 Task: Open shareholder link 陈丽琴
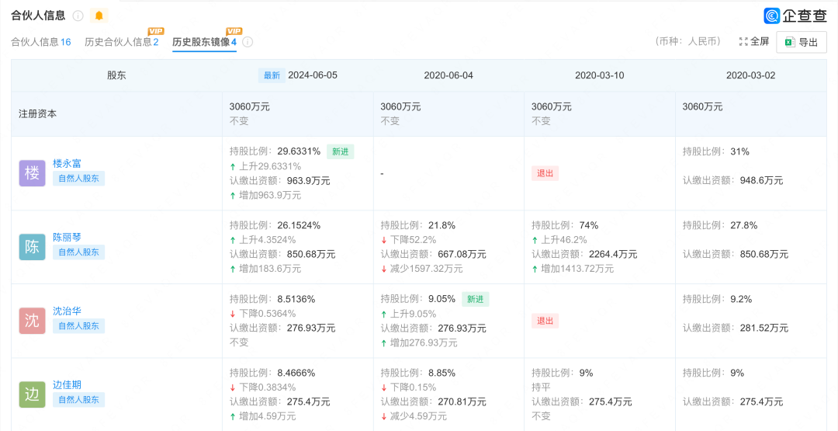(x=67, y=238)
